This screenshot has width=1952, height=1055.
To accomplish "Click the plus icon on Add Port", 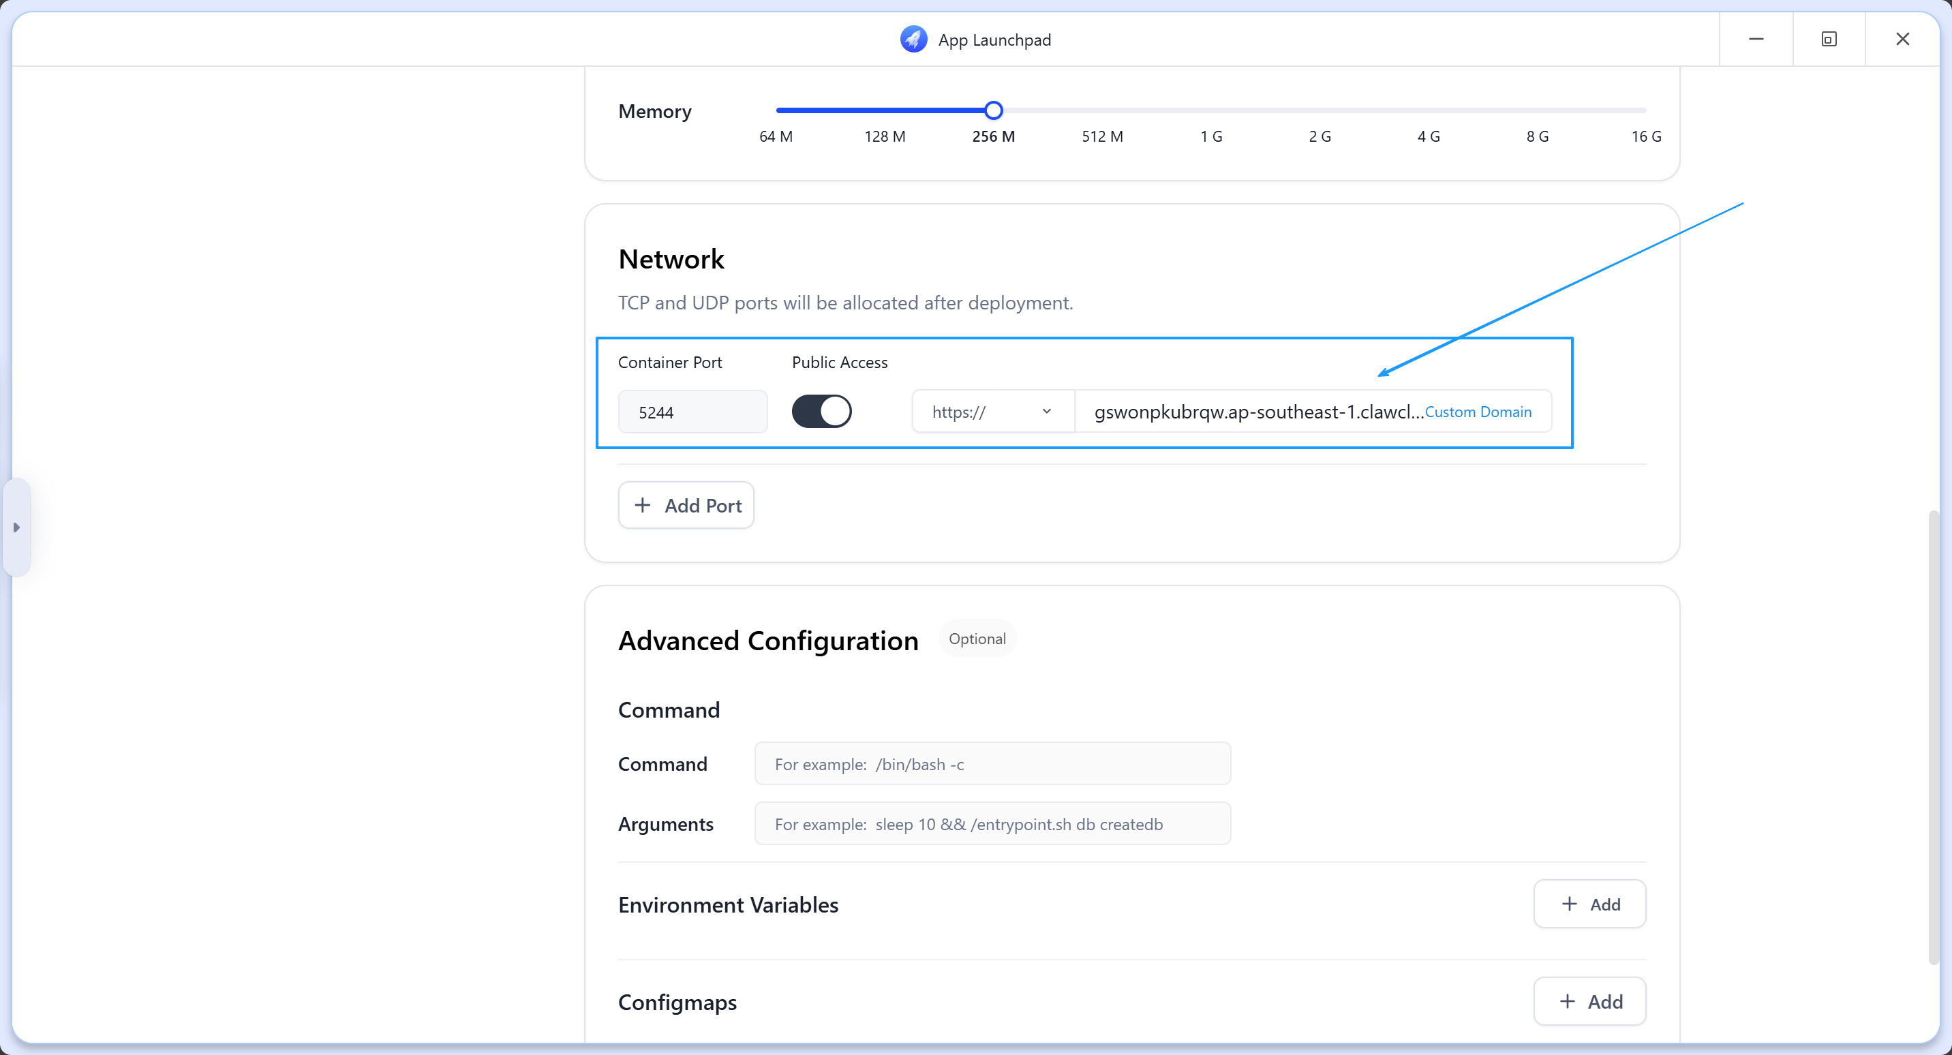I will coord(641,505).
